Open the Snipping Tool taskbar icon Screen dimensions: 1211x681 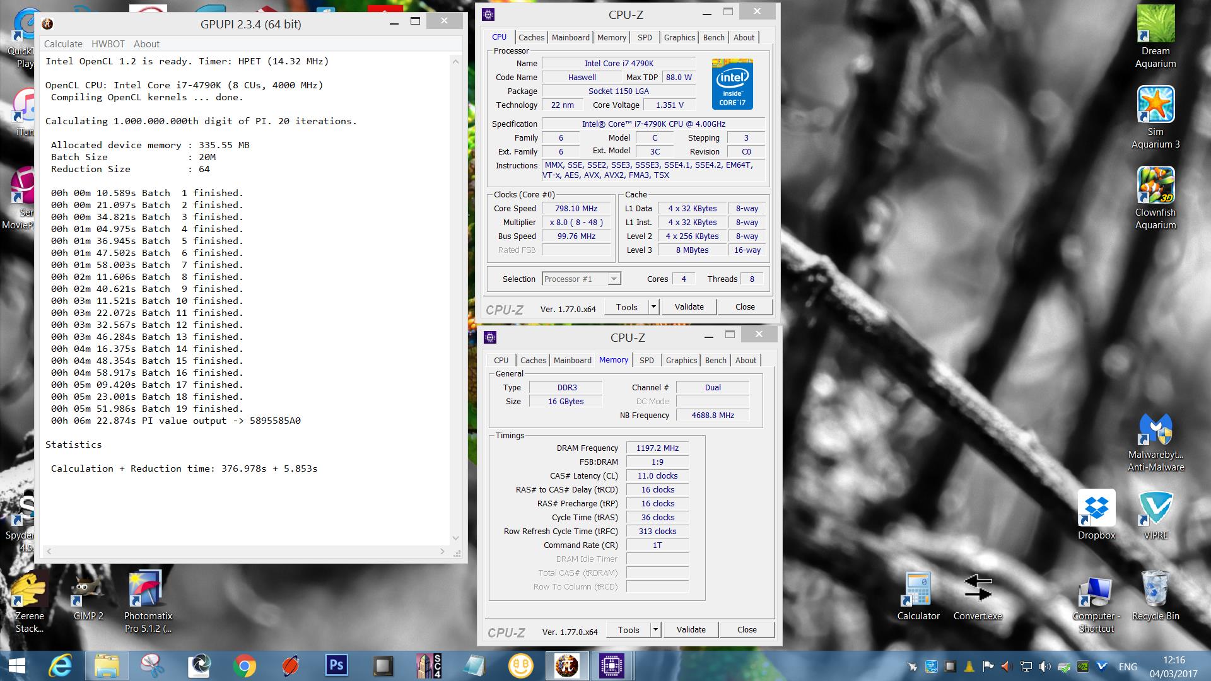pos(153,666)
